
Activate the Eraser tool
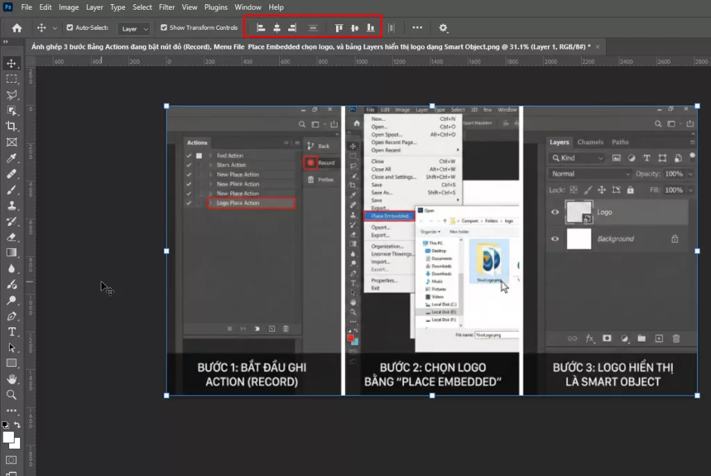click(x=12, y=237)
